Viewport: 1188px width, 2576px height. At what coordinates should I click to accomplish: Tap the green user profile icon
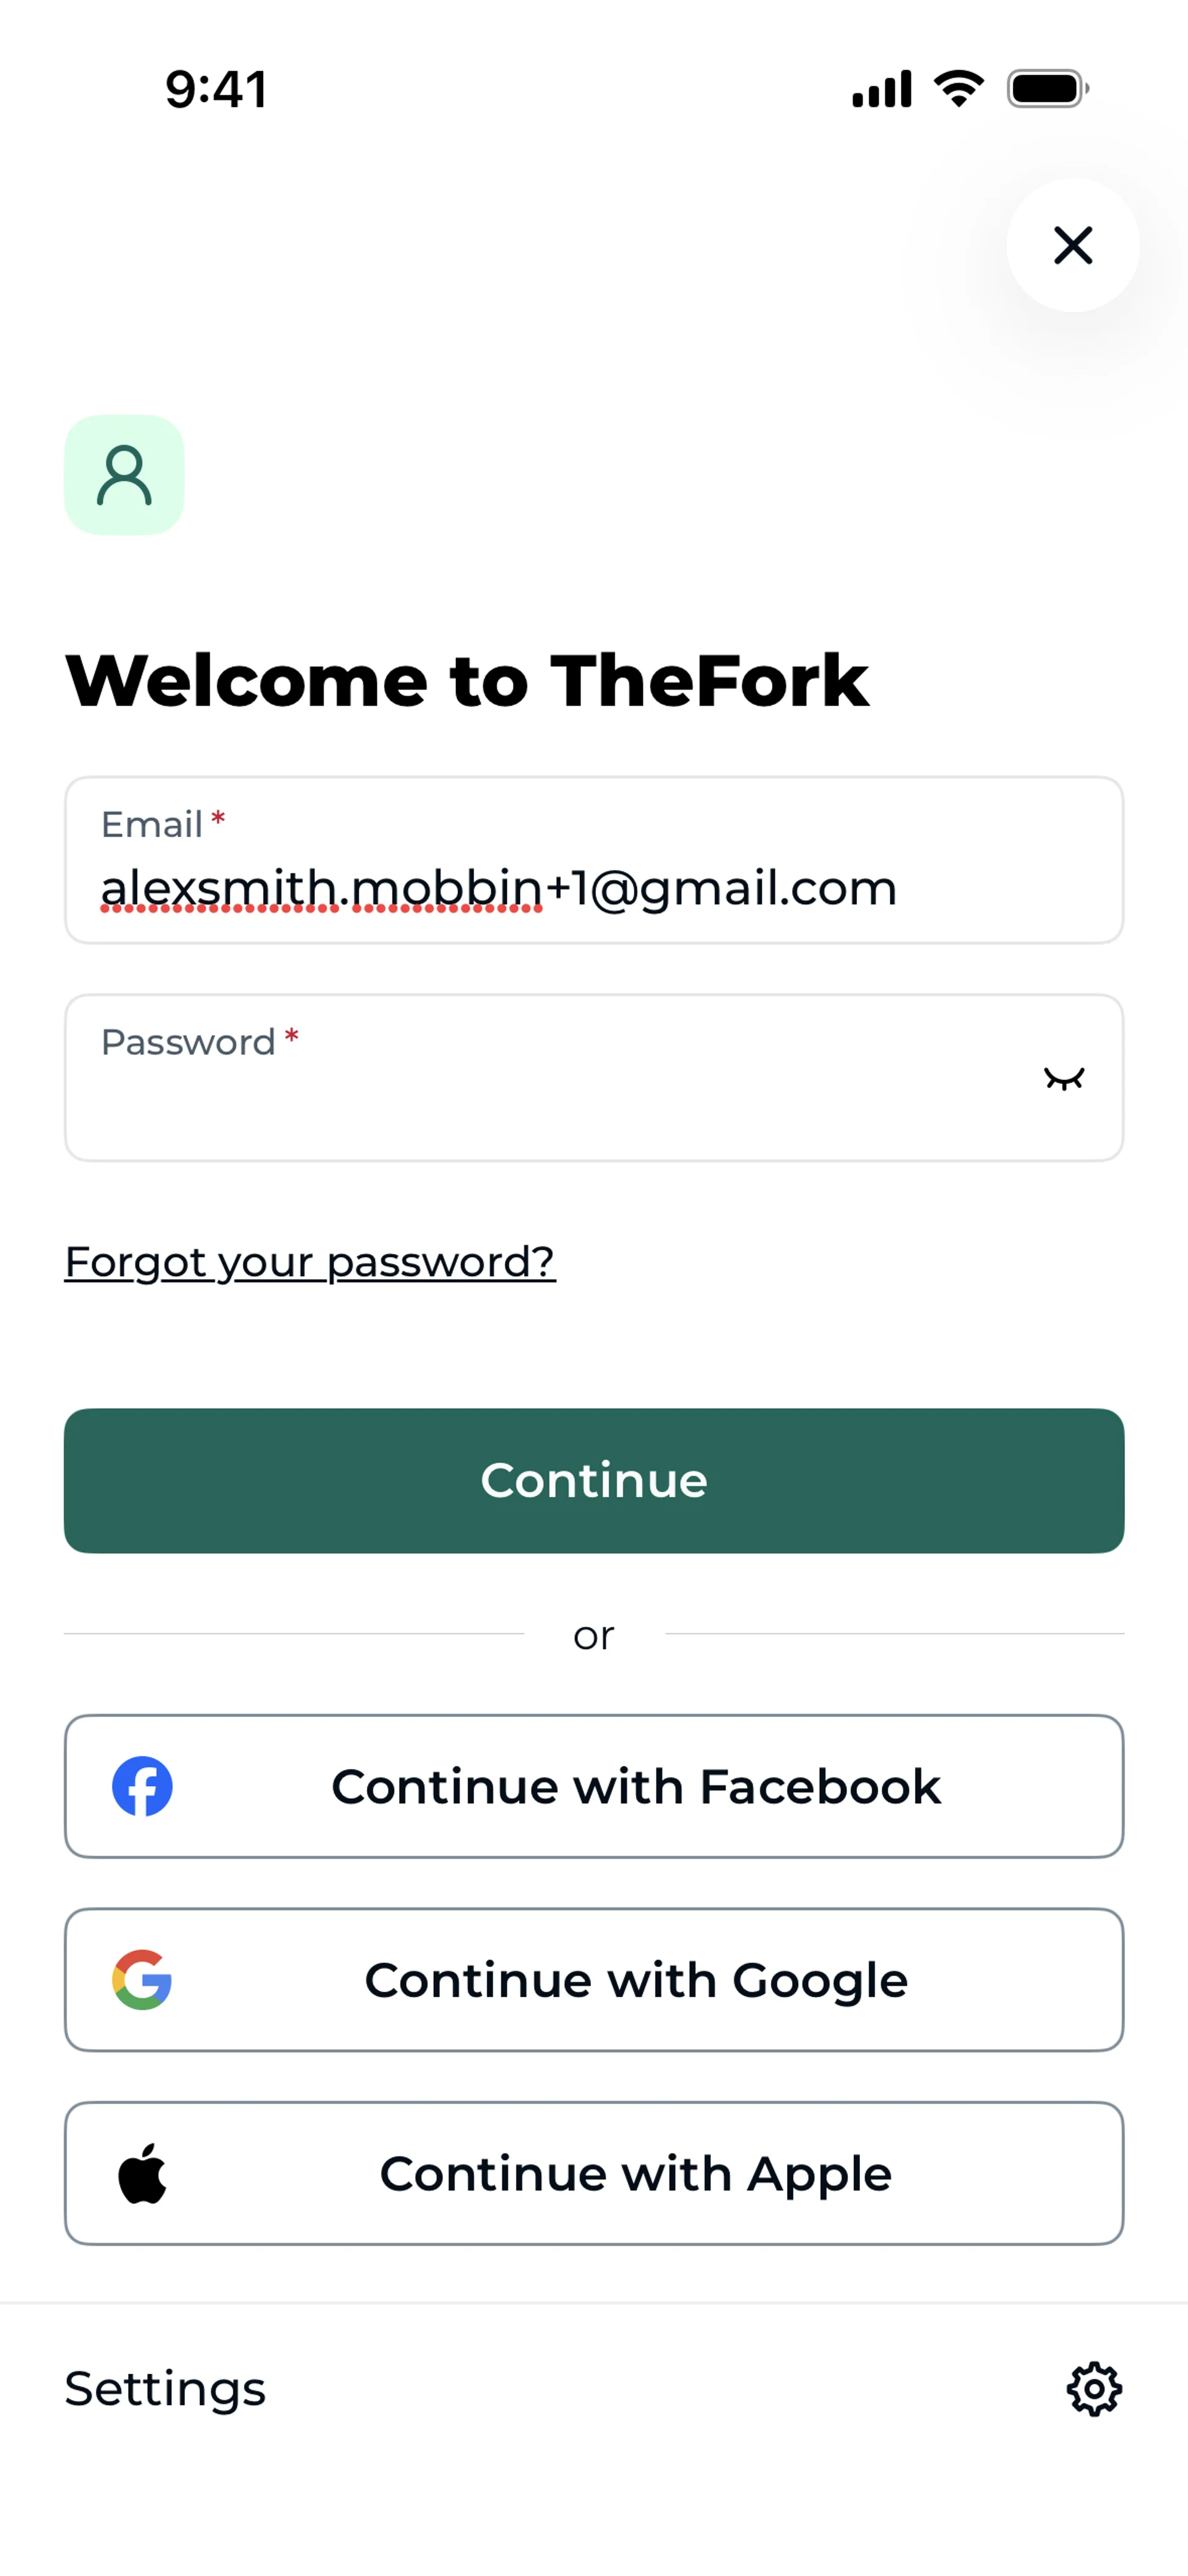(x=124, y=475)
